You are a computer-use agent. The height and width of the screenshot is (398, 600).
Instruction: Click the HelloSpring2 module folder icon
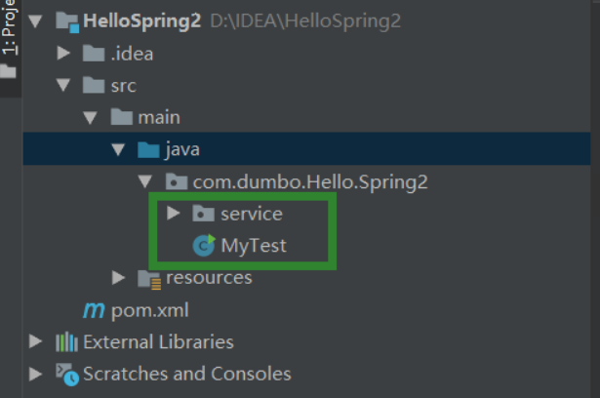[67, 21]
